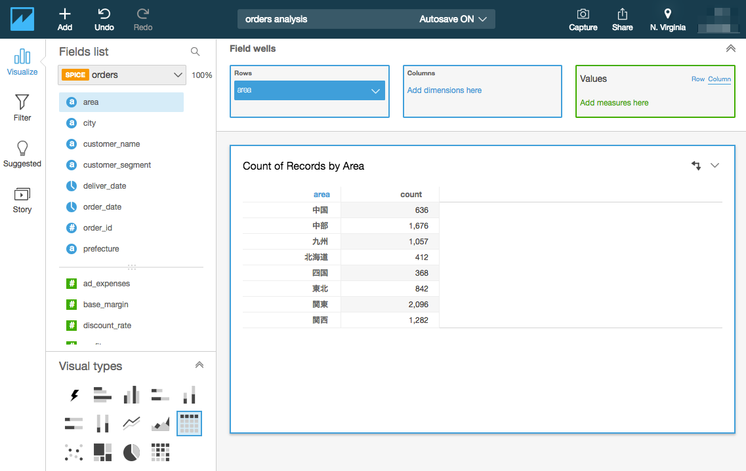Viewport: 746px width, 471px height.
Task: Select the AutoGraph visual type
Action: click(x=73, y=394)
